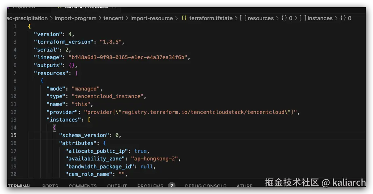
Task: Click the import-program breadcrumb folder
Action: tap(75, 18)
